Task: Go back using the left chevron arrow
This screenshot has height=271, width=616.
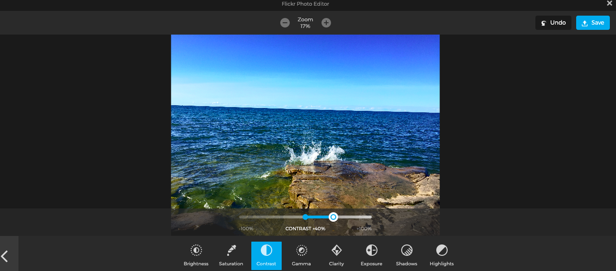Action: pos(5,256)
